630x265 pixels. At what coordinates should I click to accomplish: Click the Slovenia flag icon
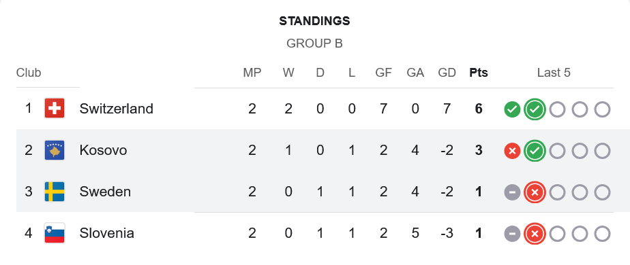point(55,233)
